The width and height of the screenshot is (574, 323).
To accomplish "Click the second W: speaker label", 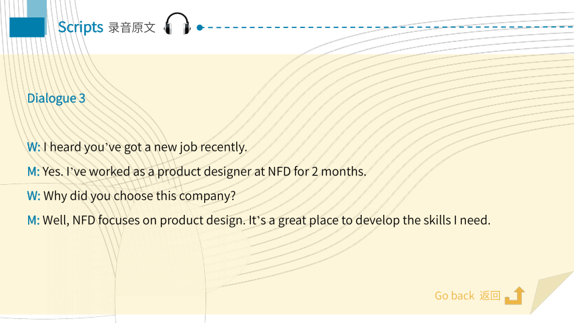I will [33, 196].
